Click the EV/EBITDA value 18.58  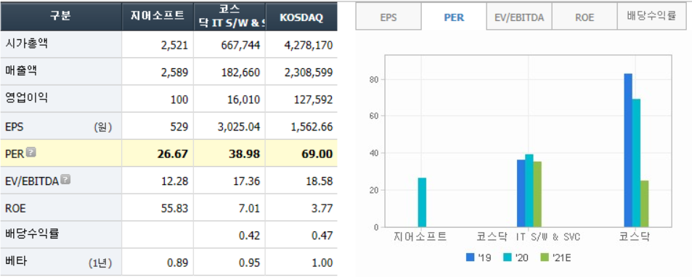tap(320, 181)
